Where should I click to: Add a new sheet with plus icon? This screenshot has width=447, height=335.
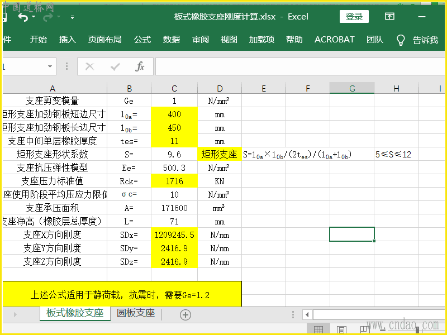(x=186, y=315)
